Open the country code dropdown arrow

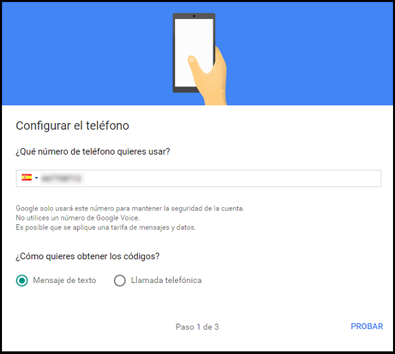click(x=36, y=178)
